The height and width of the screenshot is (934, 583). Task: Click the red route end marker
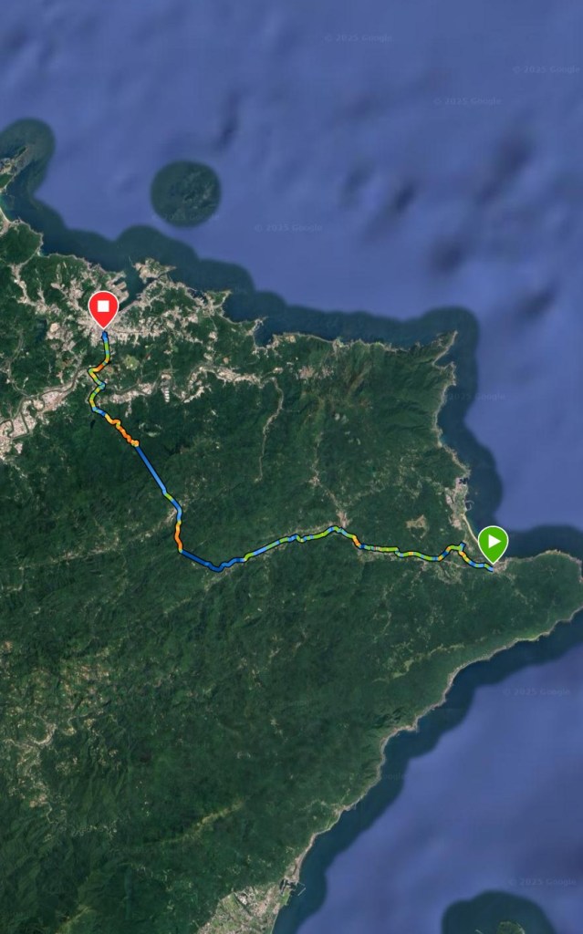[x=103, y=308]
